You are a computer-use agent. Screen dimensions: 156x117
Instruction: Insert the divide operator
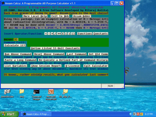[x=55, y=34]
